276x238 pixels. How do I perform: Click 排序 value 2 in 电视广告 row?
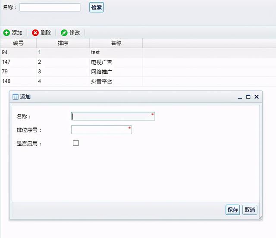39,62
